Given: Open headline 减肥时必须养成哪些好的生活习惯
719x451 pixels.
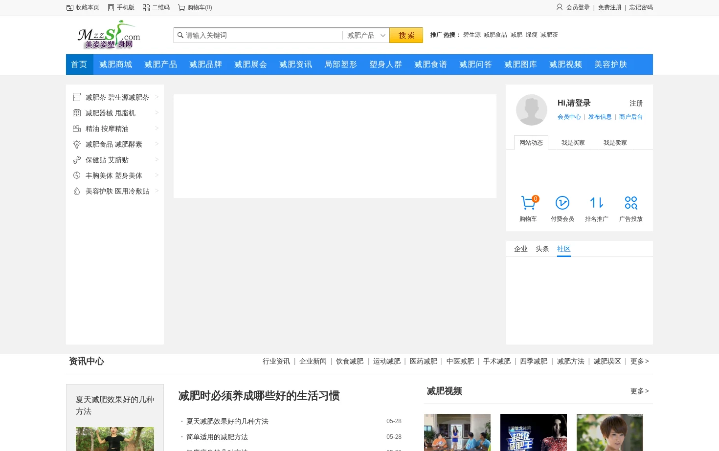Looking at the screenshot, I should tap(259, 396).
